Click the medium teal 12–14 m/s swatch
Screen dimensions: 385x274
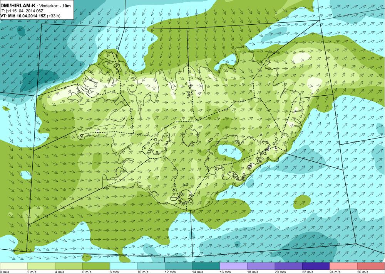point(179,266)
